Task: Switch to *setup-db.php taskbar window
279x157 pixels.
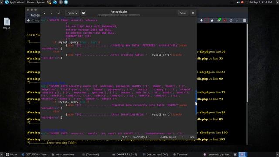Action: coord(217,154)
